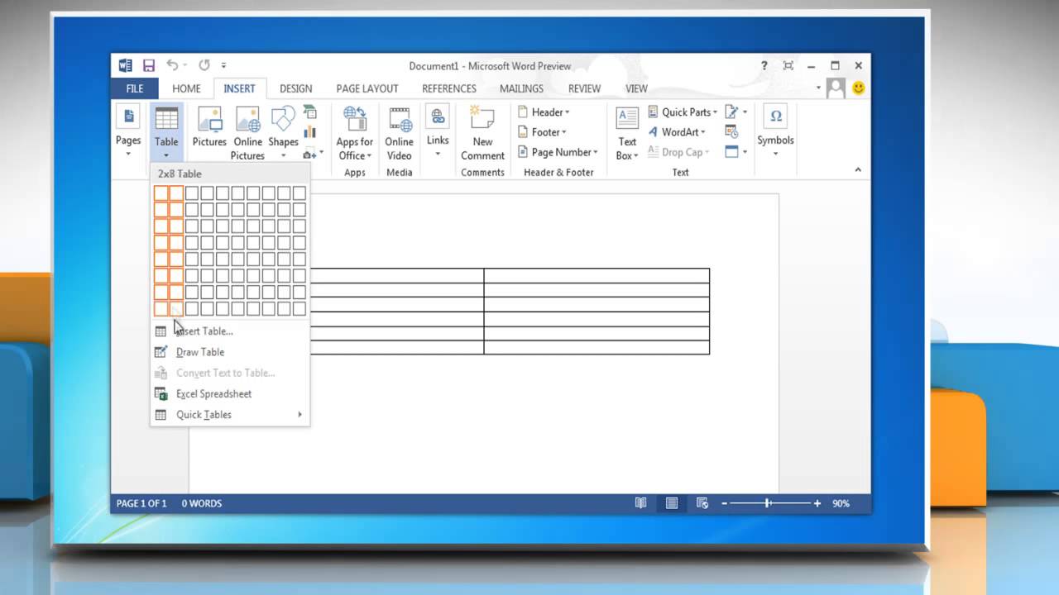Open the WordArt menu
Image resolution: width=1059 pixels, height=595 pixels.
[676, 132]
